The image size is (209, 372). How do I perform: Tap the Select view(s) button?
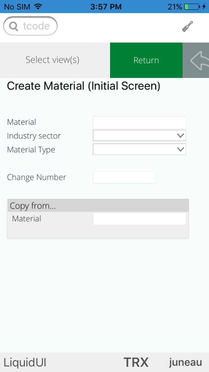(53, 60)
